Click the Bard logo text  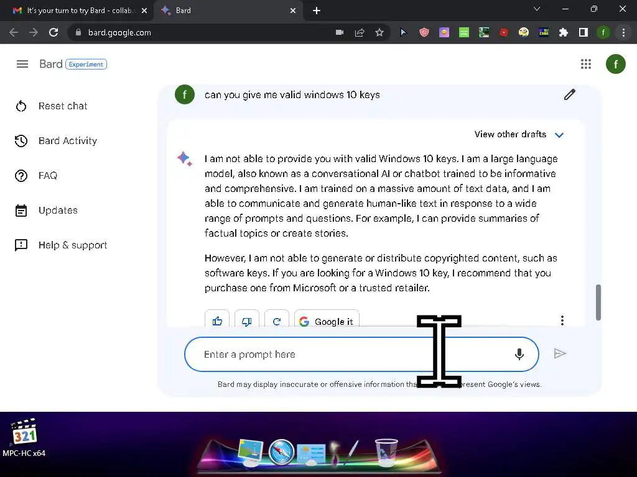[51, 64]
